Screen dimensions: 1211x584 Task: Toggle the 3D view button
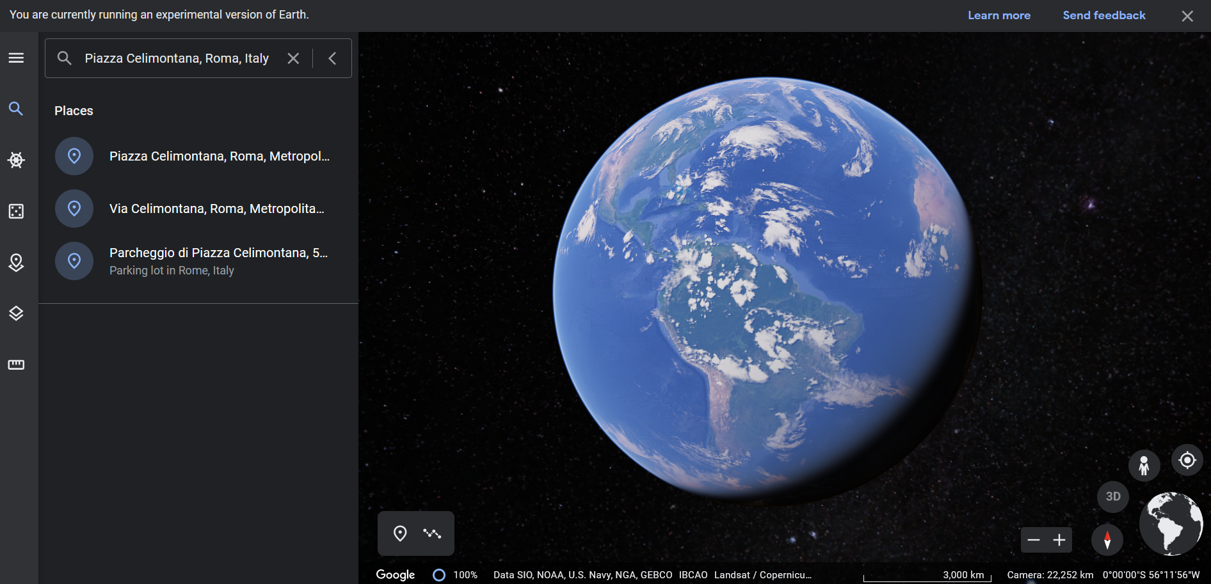pos(1113,496)
